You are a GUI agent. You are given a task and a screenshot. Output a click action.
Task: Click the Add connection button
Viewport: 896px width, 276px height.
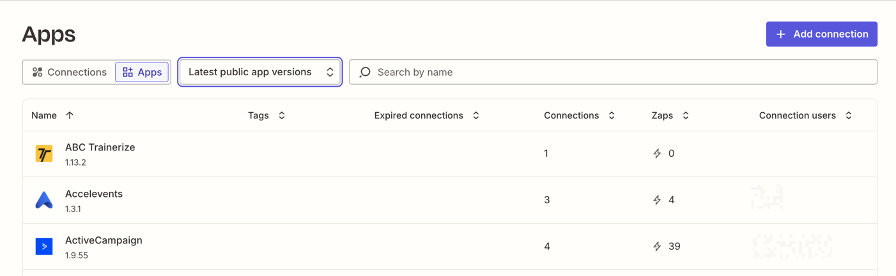coord(821,34)
